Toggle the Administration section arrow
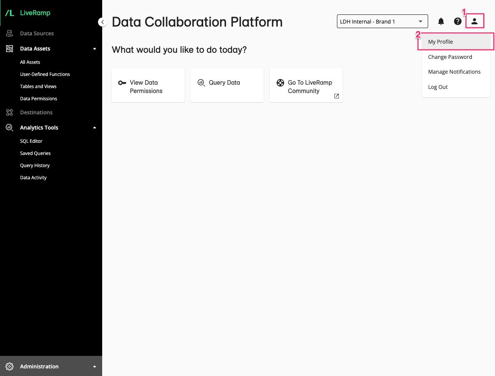This screenshot has width=495, height=376. (x=95, y=367)
